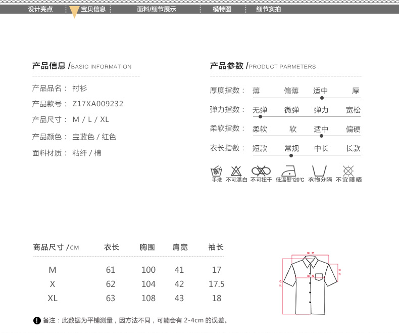The image size is (399, 333).
Task: Click the XL size row label
Action: click(x=53, y=298)
